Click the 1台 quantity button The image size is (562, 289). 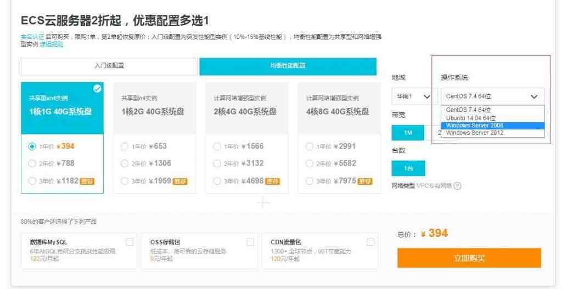coord(408,168)
